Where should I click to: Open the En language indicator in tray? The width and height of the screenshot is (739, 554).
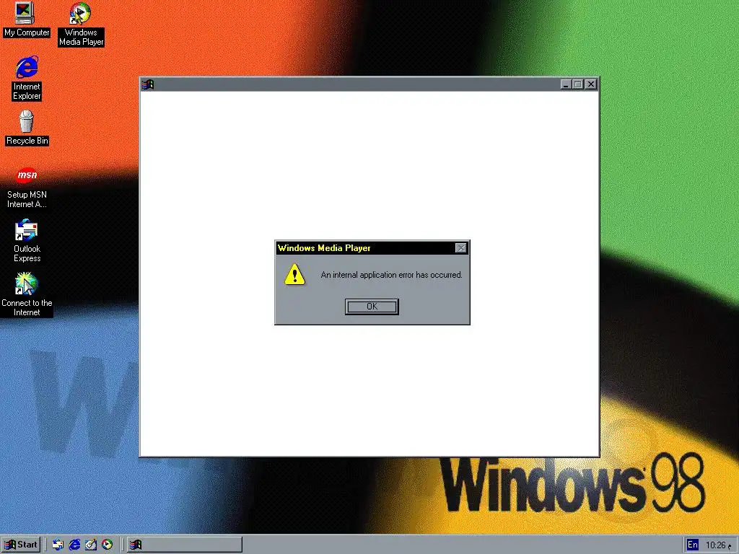point(692,545)
